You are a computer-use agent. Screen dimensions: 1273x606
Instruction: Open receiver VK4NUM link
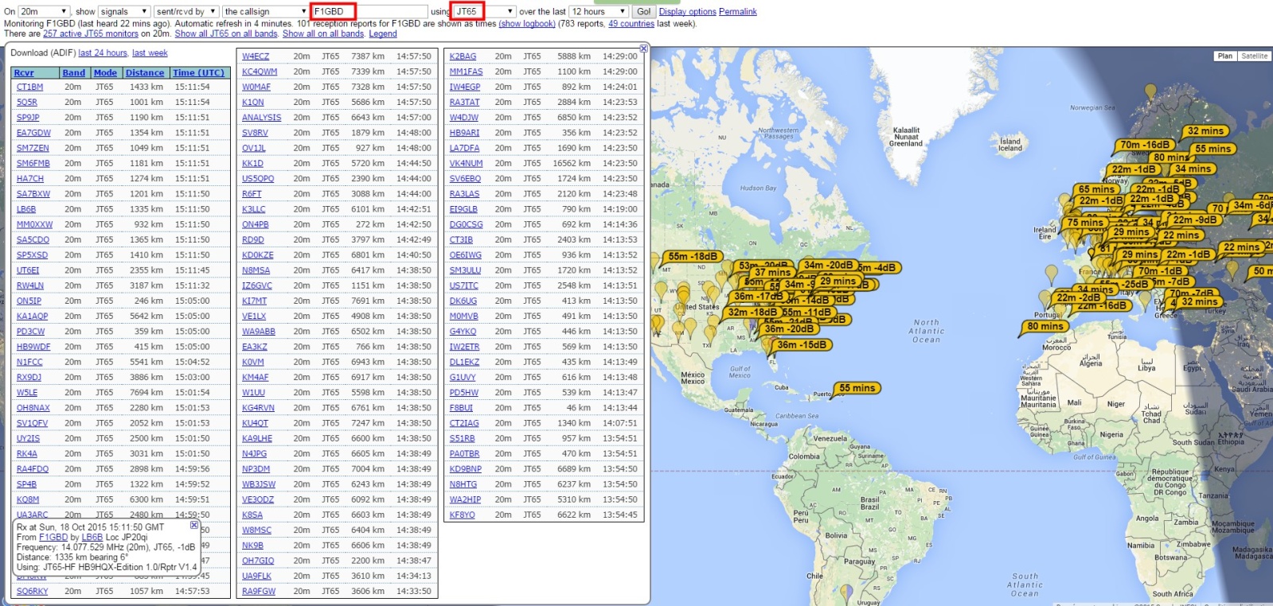(466, 164)
